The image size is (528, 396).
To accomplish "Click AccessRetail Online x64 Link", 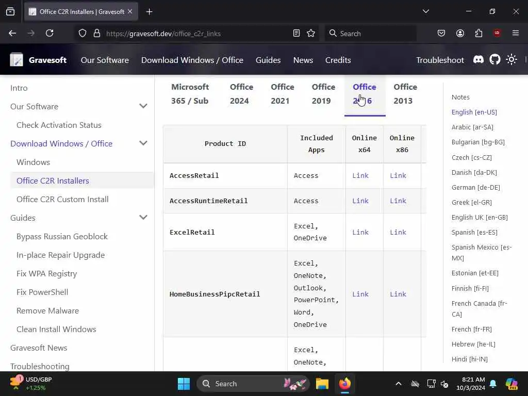I will [x=360, y=175].
